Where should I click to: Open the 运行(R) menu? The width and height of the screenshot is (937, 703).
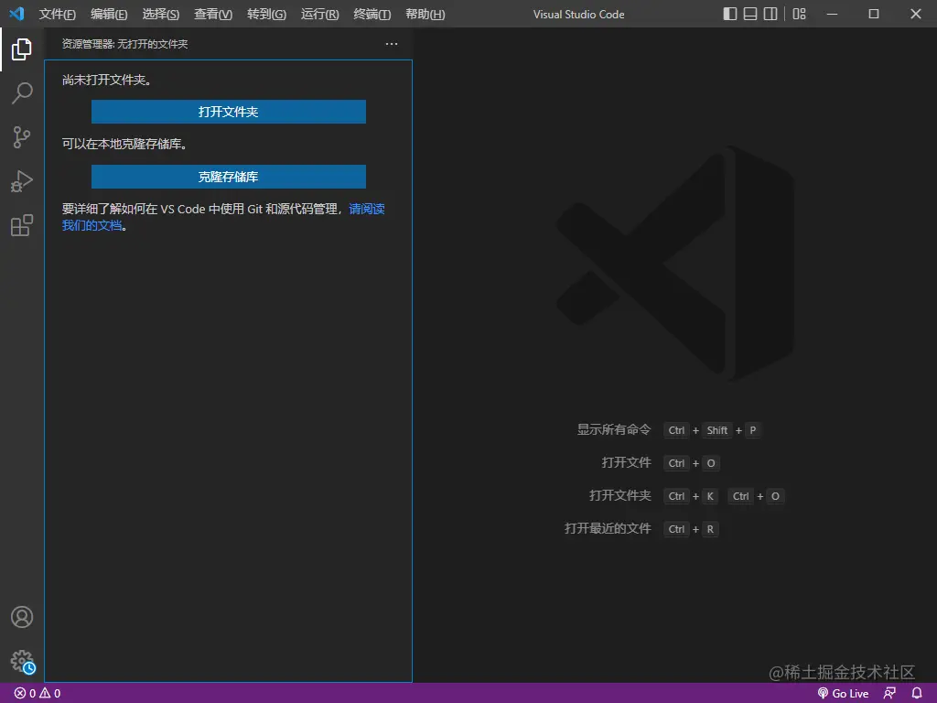(319, 15)
